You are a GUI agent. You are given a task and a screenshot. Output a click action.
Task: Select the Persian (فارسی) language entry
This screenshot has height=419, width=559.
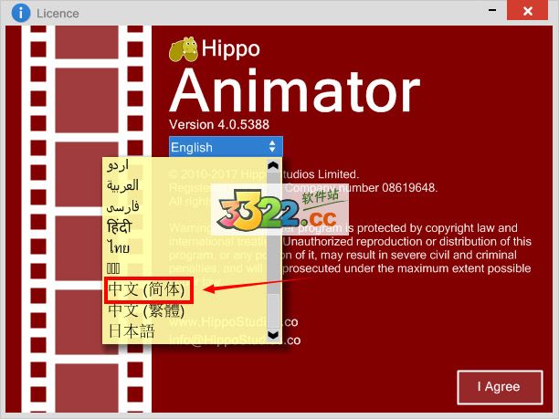(123, 206)
